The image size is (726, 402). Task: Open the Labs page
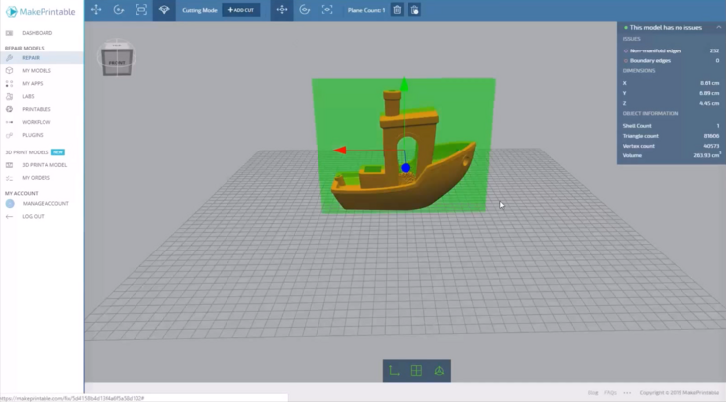click(x=28, y=96)
